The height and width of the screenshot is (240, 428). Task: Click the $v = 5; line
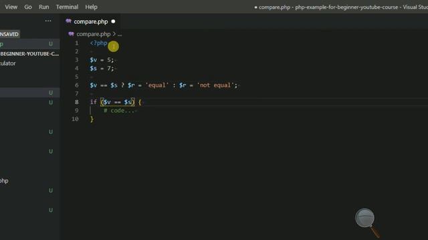coord(102,60)
